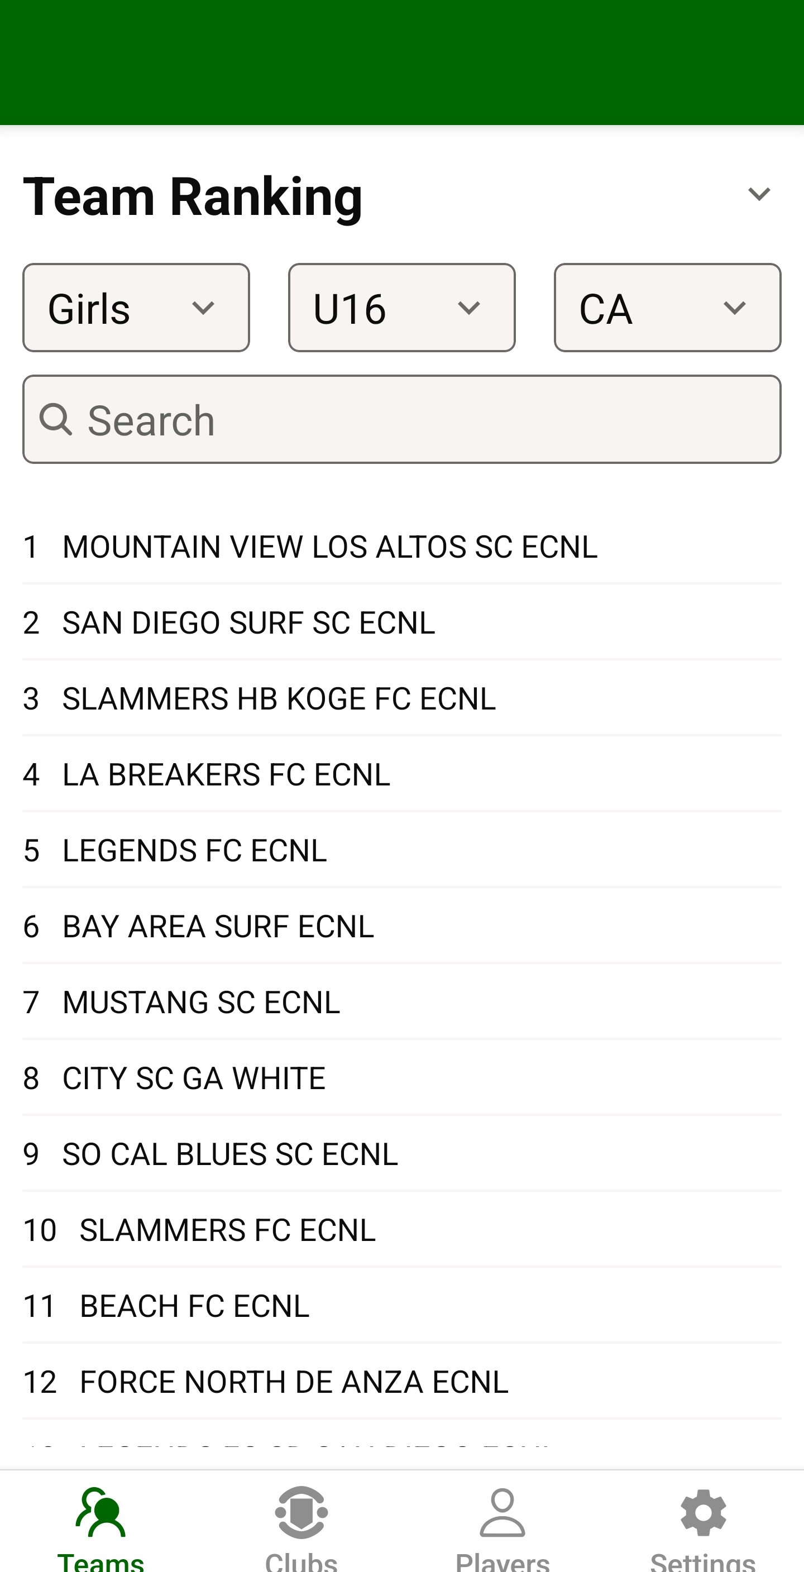Open the CA state dropdown
This screenshot has width=804, height=1572.
667,308
